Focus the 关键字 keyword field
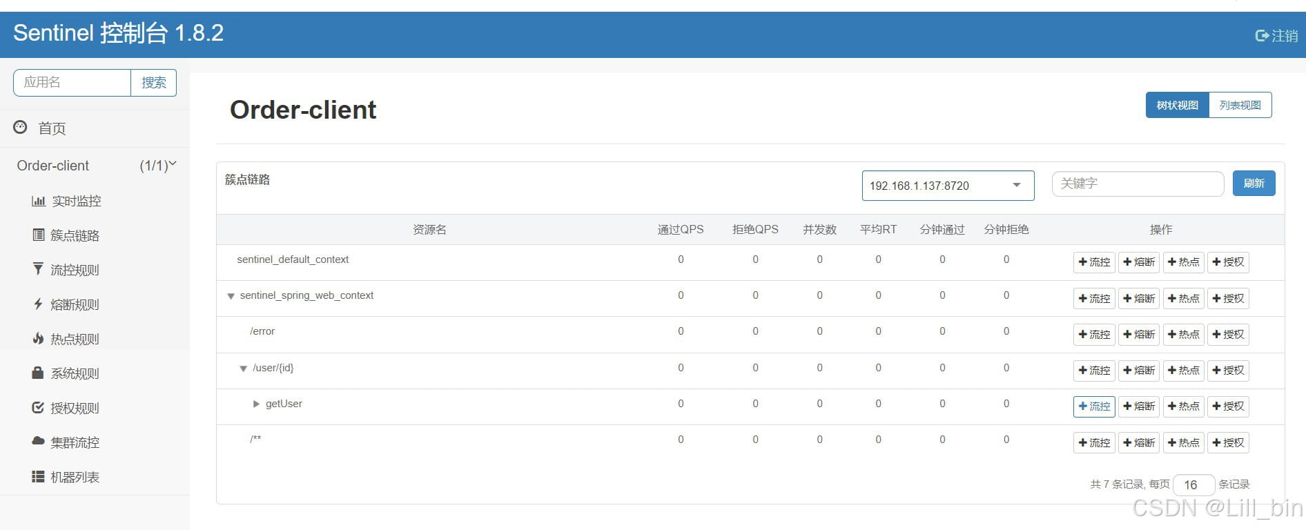Screen dimensions: 1306x530 [1138, 184]
